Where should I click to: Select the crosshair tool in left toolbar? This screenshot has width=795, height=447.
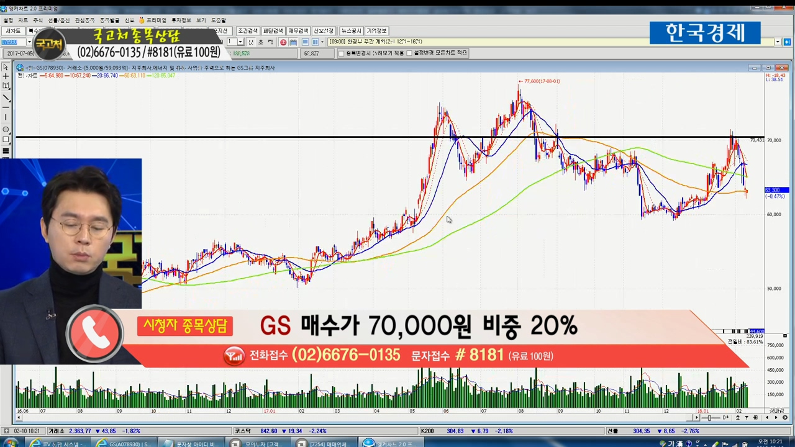6,76
